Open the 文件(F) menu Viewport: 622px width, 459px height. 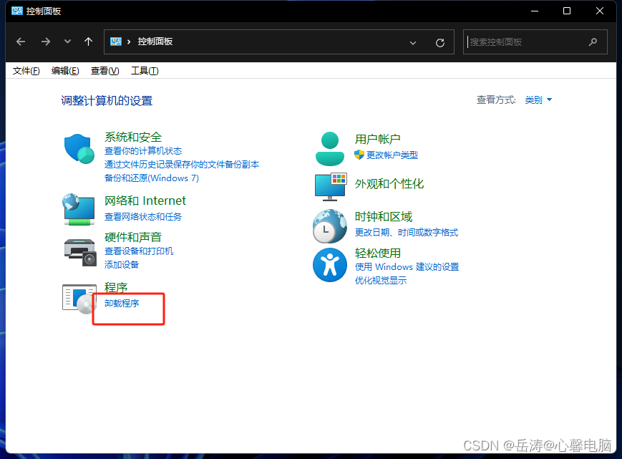point(26,71)
